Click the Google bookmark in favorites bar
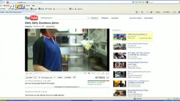This screenshot has width=180, height=101. click(x=33, y=9)
